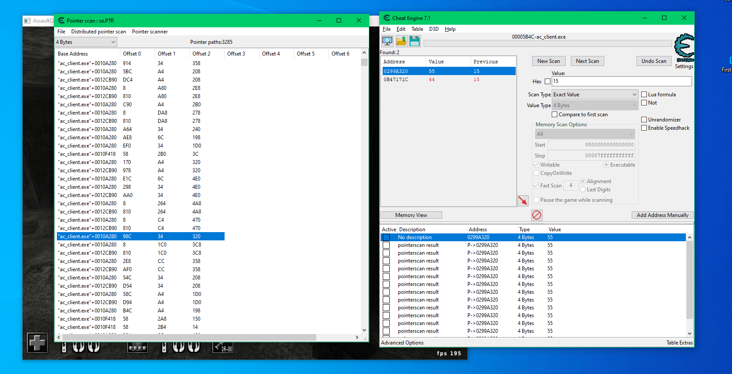The height and width of the screenshot is (374, 732).
Task: Open Advanced Options
Action: [x=402, y=342]
